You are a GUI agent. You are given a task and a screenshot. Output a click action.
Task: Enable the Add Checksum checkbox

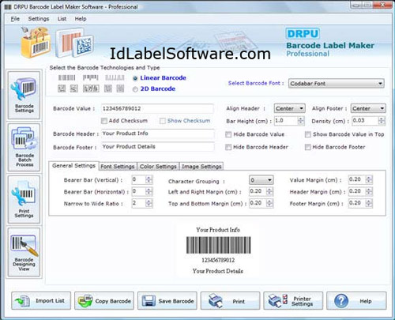[104, 121]
